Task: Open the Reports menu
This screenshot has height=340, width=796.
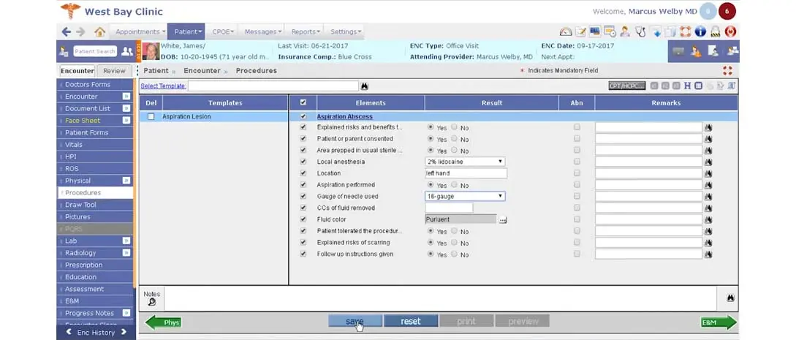Action: pyautogui.click(x=305, y=31)
